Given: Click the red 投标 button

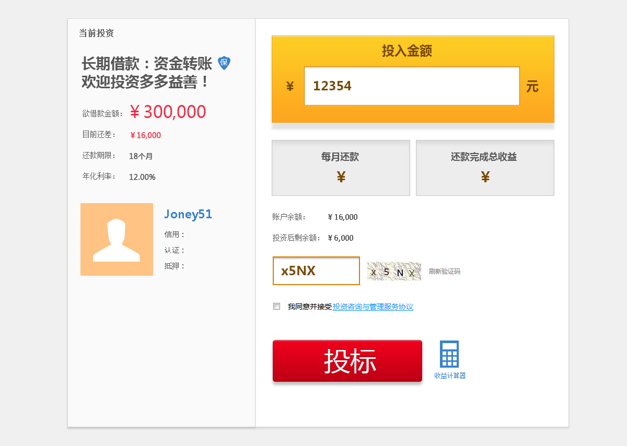Looking at the screenshot, I should pyautogui.click(x=347, y=361).
